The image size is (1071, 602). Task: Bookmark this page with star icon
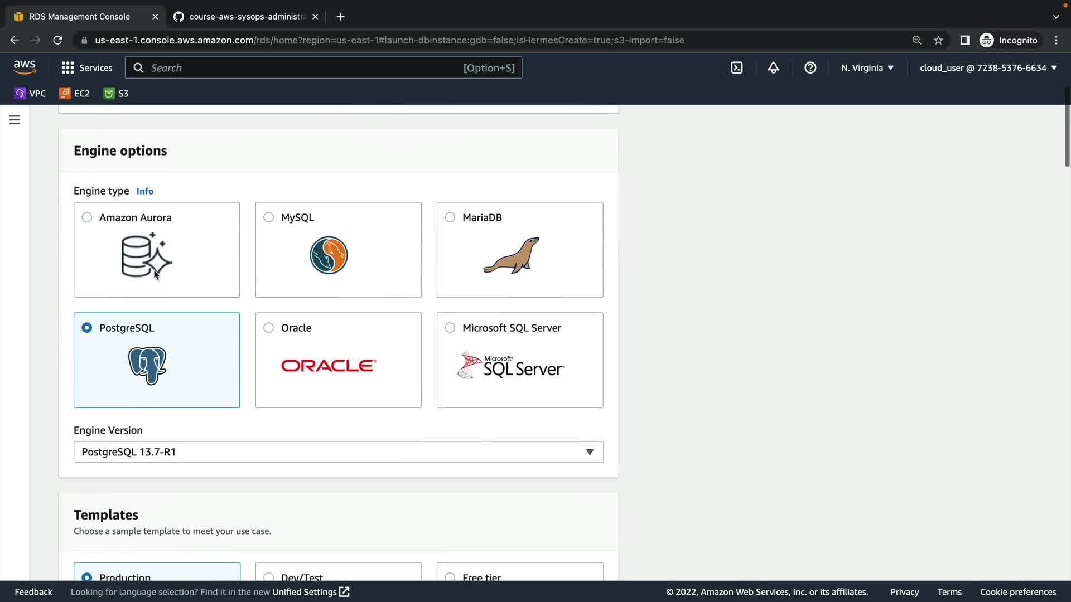[938, 40]
